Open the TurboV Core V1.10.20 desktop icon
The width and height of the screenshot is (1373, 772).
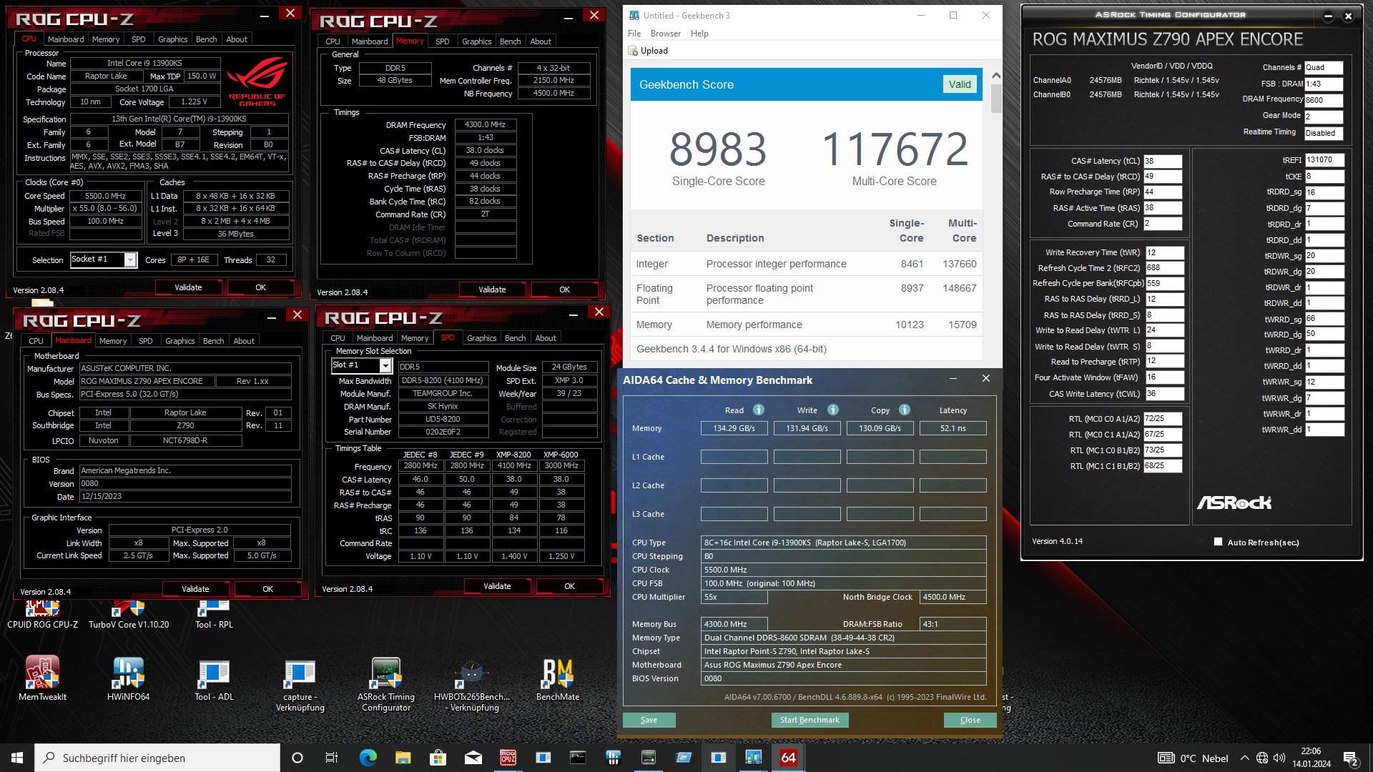[x=129, y=616]
